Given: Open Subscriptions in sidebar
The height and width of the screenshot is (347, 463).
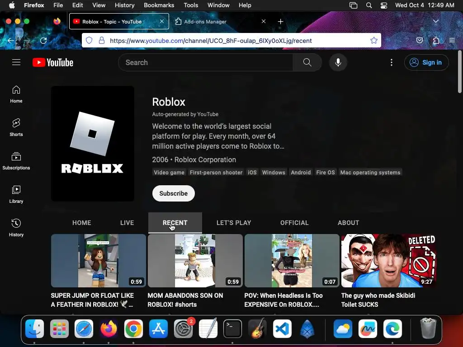Looking at the screenshot, I should 16,161.
